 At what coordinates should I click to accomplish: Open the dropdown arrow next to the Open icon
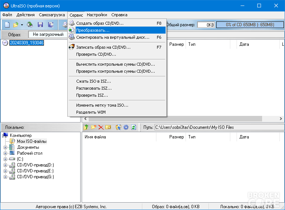click(22, 25)
